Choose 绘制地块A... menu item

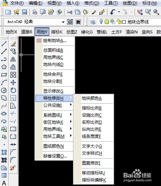(x=55, y=40)
